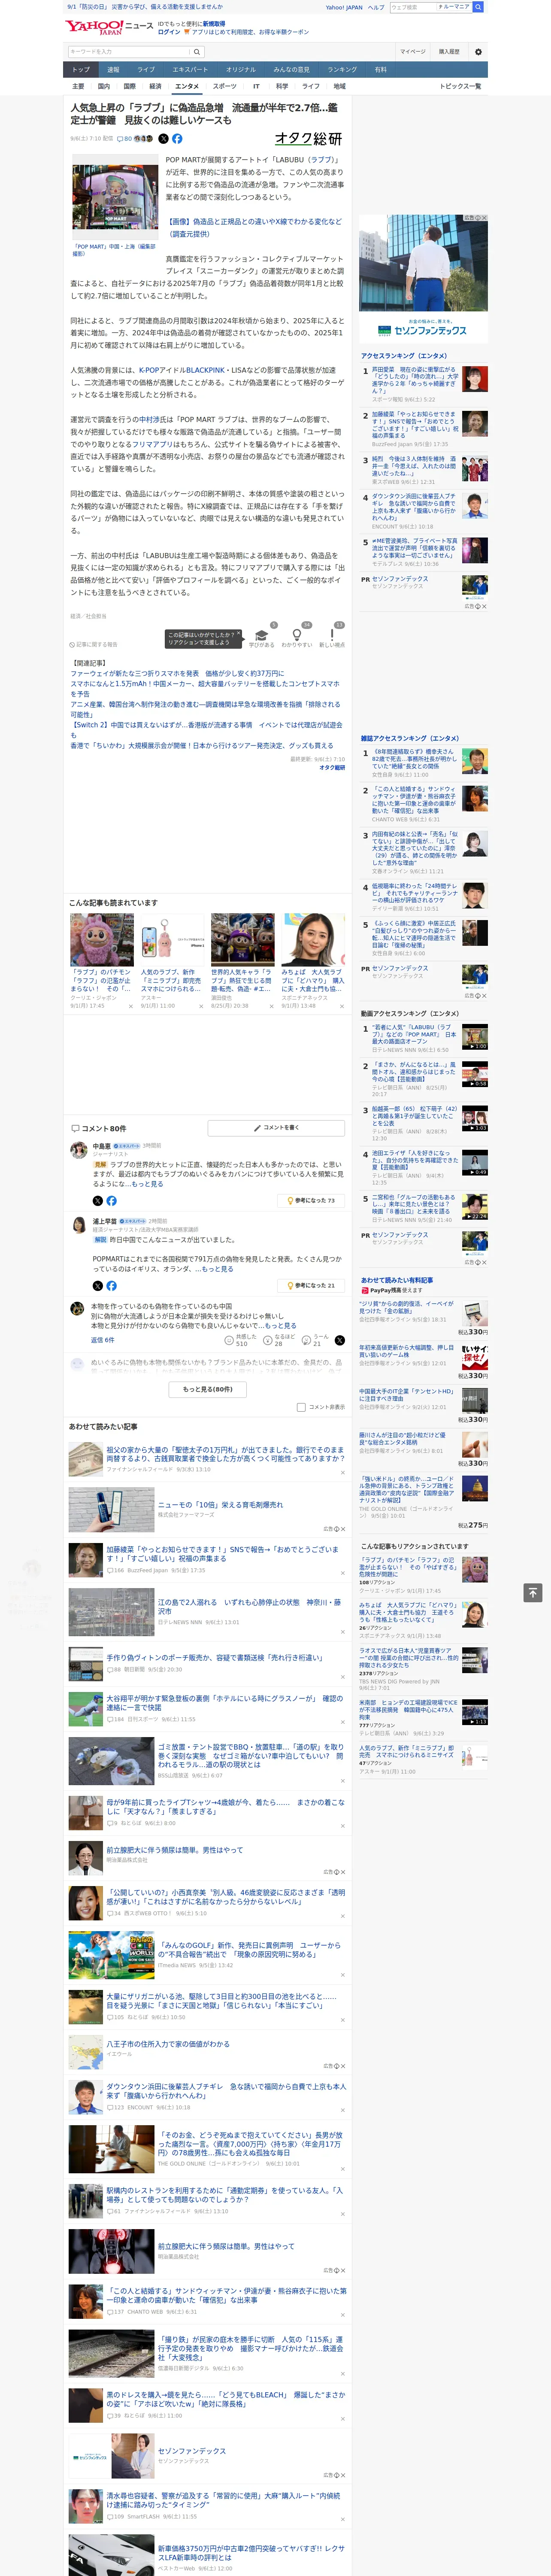Click the keyword search magnifier icon

pos(197,52)
